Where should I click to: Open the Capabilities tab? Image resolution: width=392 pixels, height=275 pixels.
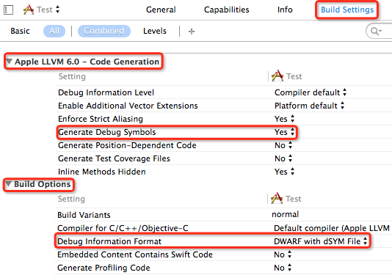coord(227,10)
